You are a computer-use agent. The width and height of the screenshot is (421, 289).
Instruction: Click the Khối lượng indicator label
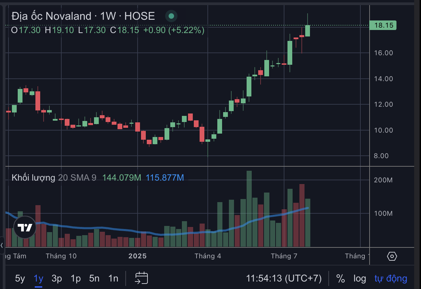click(33, 178)
